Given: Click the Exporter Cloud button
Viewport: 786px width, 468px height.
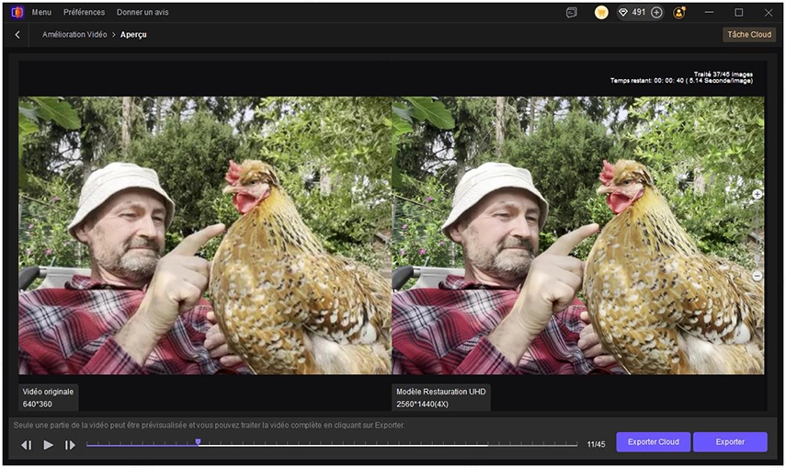Looking at the screenshot, I should click(653, 442).
